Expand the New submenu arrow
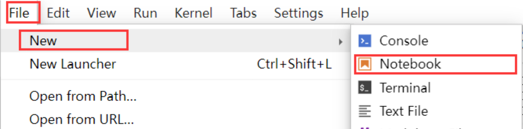Image resolution: width=523 pixels, height=129 pixels. [341, 42]
